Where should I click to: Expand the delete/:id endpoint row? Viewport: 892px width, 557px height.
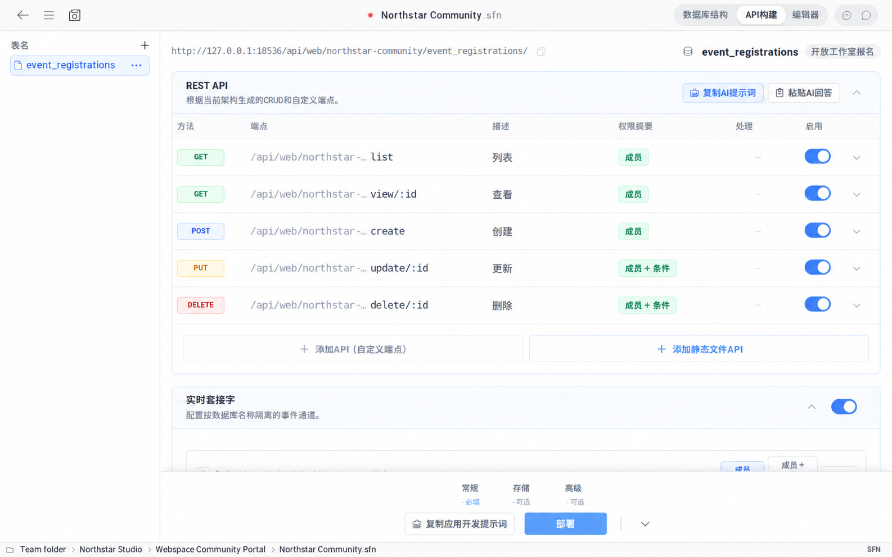[x=857, y=306]
